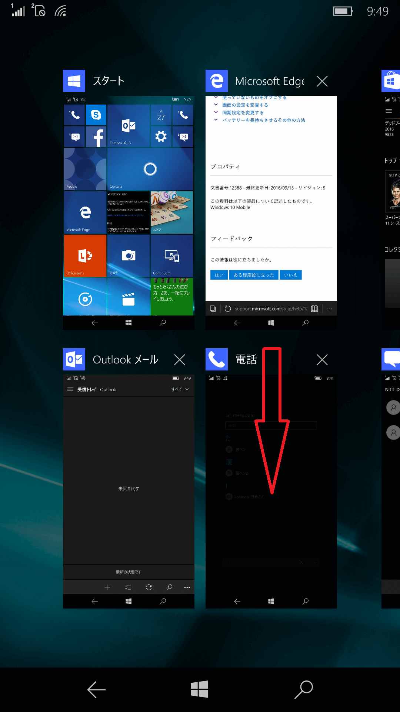Open the スタート app icon header
Screen dimensions: 400x712
74,81
